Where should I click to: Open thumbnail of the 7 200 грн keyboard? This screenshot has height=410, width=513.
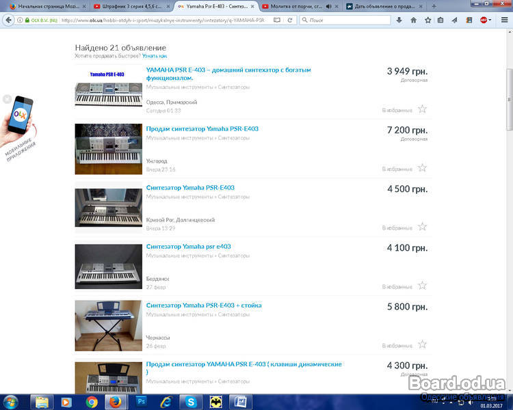coord(108,149)
